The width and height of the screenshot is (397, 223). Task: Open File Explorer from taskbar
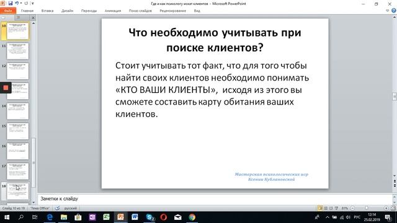[x=64, y=217]
